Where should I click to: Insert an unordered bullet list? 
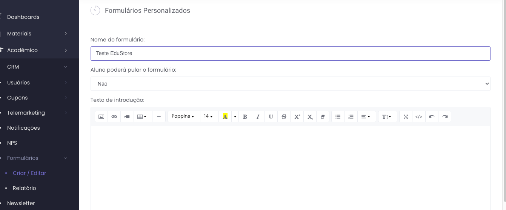coord(338,116)
